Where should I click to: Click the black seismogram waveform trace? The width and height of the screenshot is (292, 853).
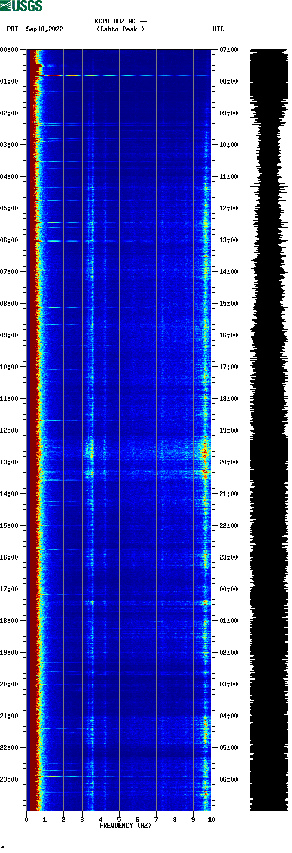[x=269, y=430]
